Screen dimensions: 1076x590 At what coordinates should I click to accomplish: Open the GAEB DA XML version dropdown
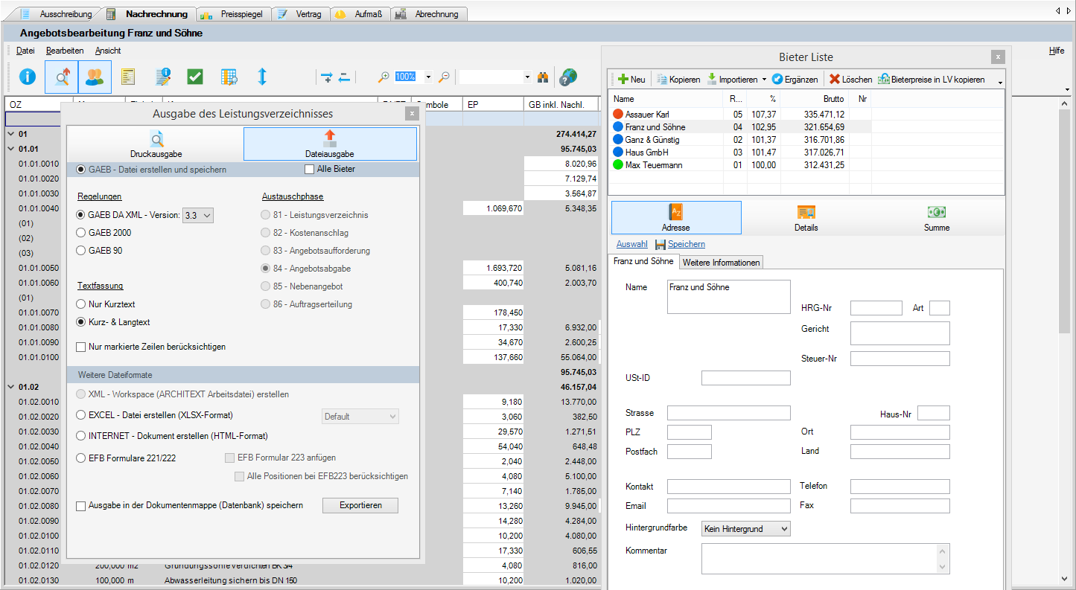198,215
